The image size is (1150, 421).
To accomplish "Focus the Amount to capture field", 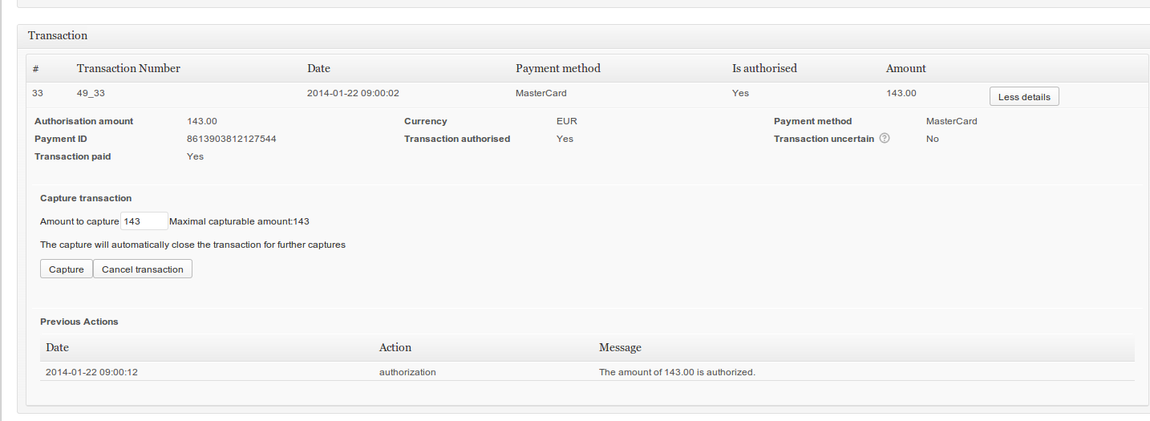I will click(144, 221).
